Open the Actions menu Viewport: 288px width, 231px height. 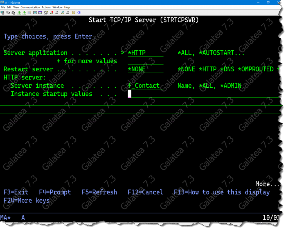pos(46,7)
